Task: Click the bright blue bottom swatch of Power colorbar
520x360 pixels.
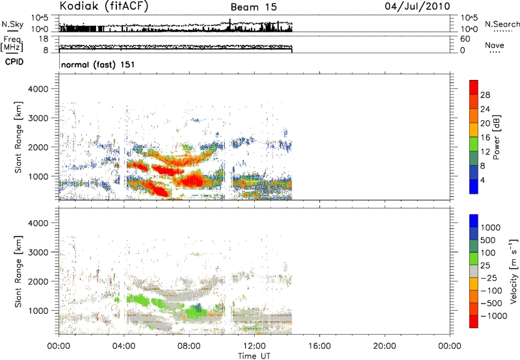Action: click(x=474, y=186)
